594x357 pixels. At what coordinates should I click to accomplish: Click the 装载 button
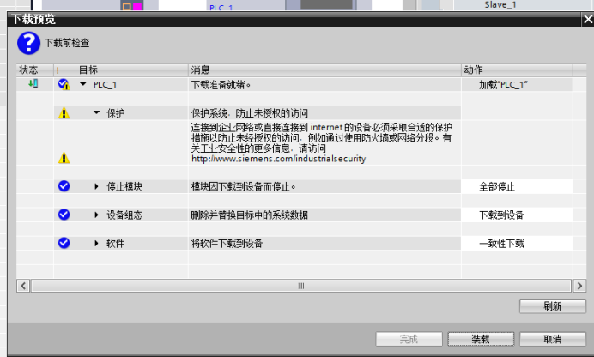481,339
